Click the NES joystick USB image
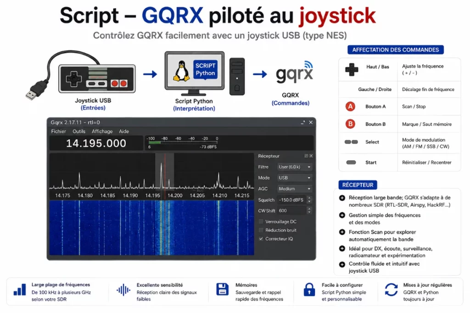Screen dimensions: 470x313 tap(97, 78)
